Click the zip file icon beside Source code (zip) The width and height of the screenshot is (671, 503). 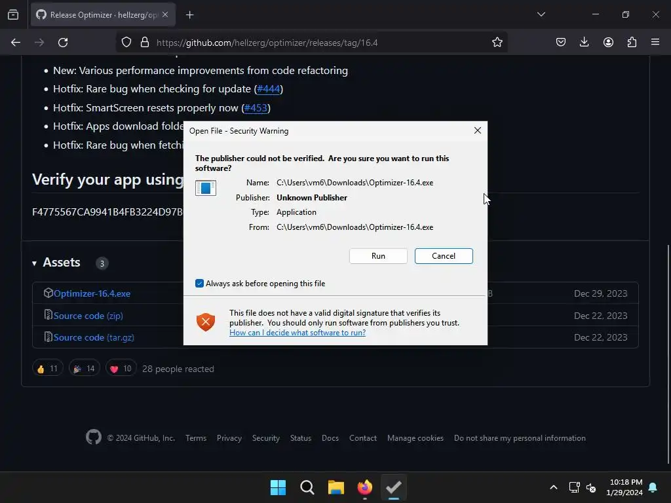pyautogui.click(x=48, y=315)
